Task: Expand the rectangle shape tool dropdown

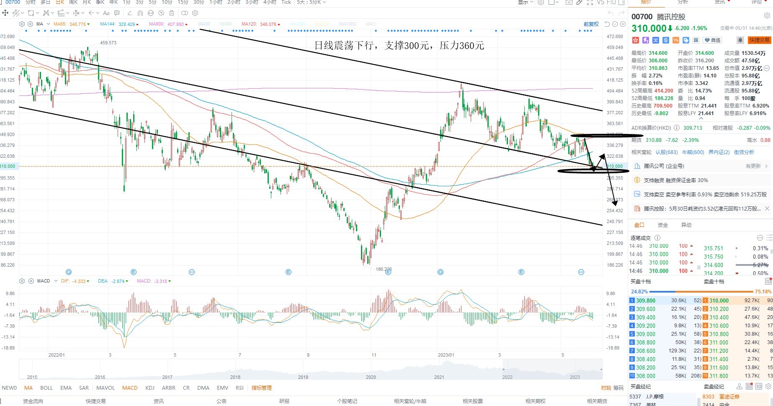Action: coord(37,13)
